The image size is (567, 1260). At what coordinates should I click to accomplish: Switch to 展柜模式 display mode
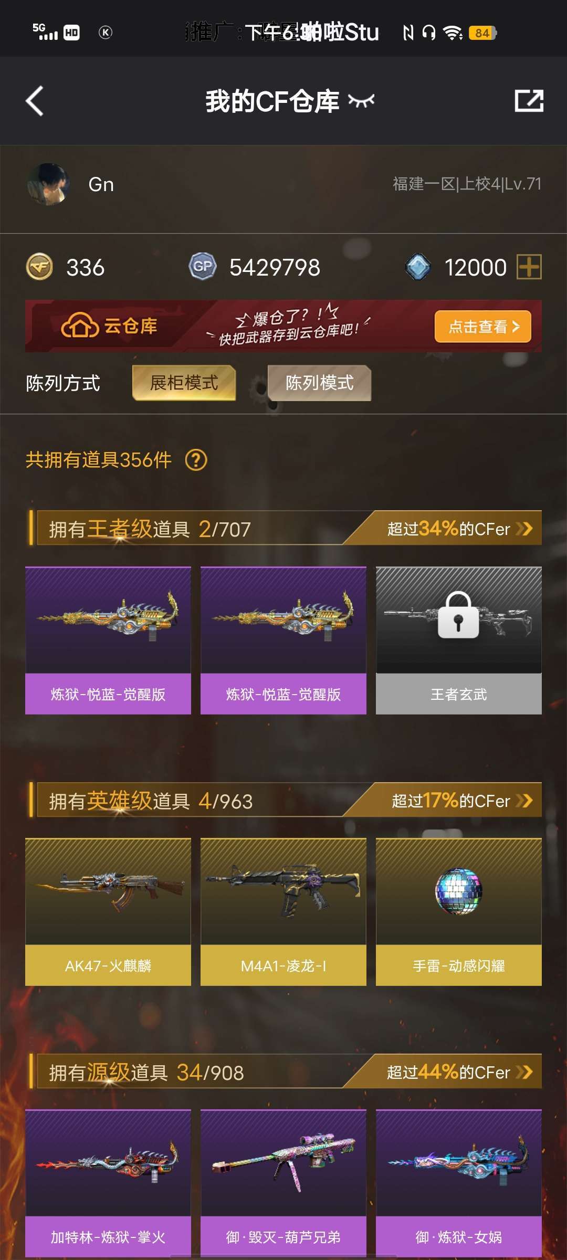pos(184,383)
